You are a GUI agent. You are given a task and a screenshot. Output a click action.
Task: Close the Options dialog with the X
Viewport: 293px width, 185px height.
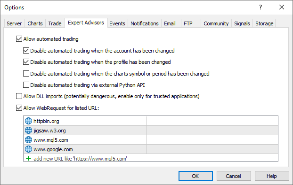click(x=282, y=7)
